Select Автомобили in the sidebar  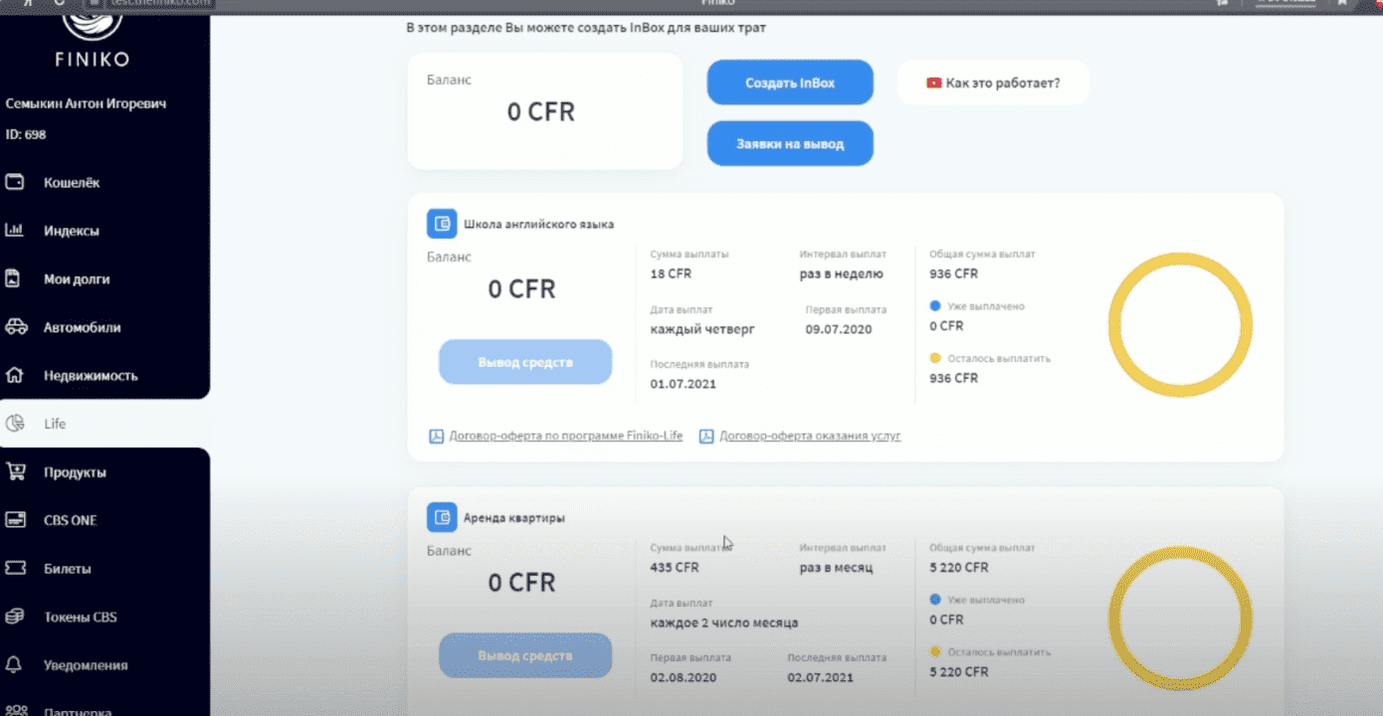[x=82, y=327]
